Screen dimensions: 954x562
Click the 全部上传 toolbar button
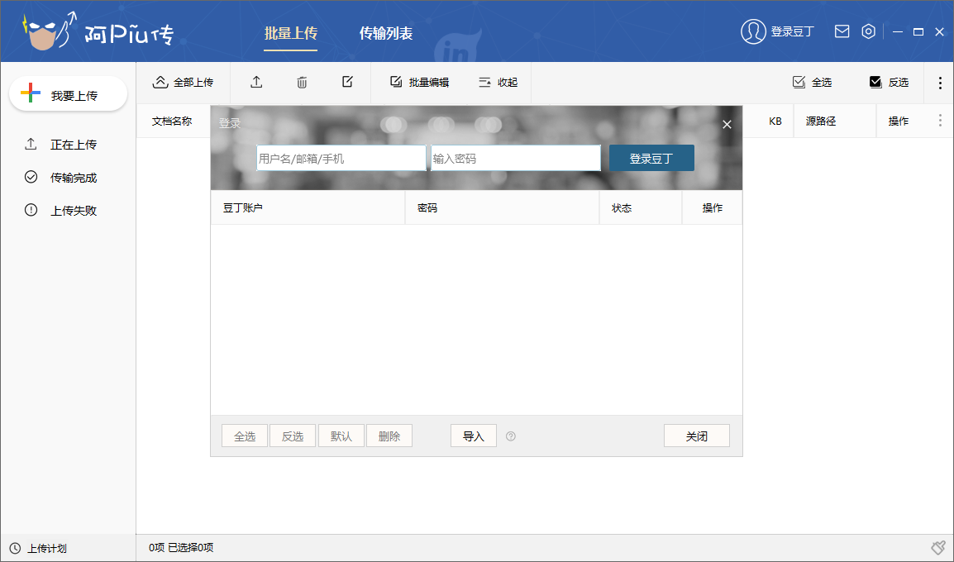(x=183, y=82)
